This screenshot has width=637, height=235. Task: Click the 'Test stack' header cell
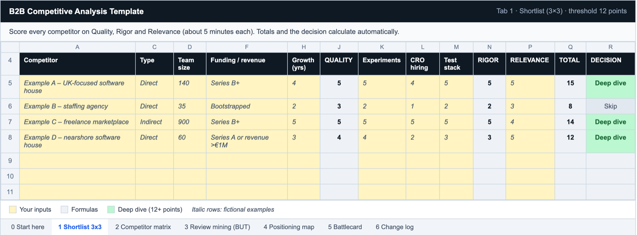pos(456,64)
